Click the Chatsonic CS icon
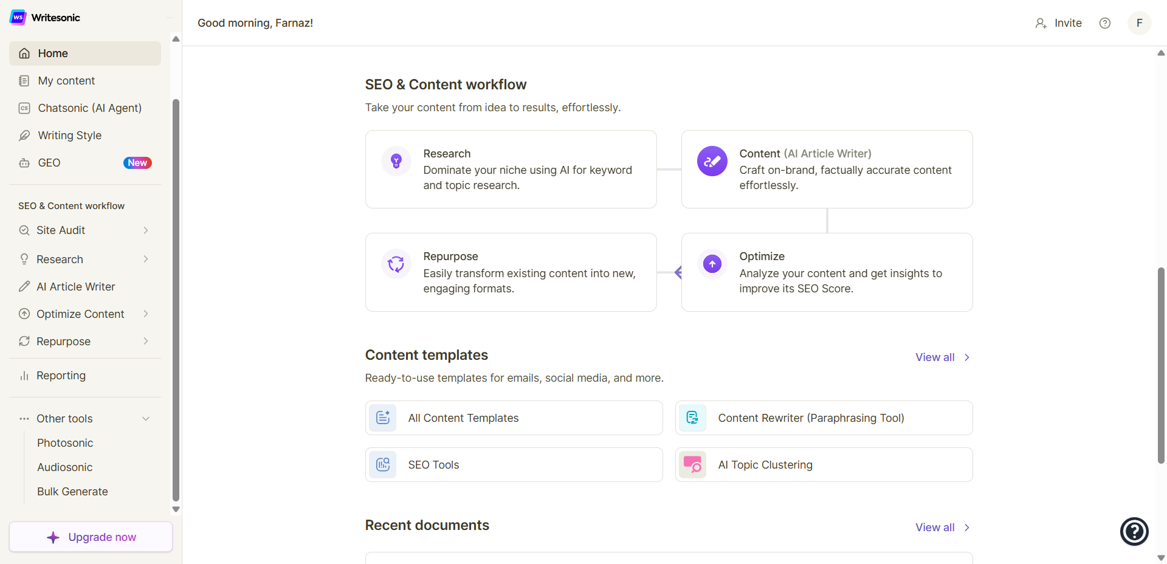Screen dimensions: 1167x564 pos(24,108)
